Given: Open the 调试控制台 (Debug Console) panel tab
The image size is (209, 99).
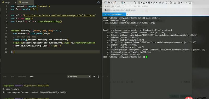Looking at the screenshot, I should pyautogui.click(x=22, y=77).
